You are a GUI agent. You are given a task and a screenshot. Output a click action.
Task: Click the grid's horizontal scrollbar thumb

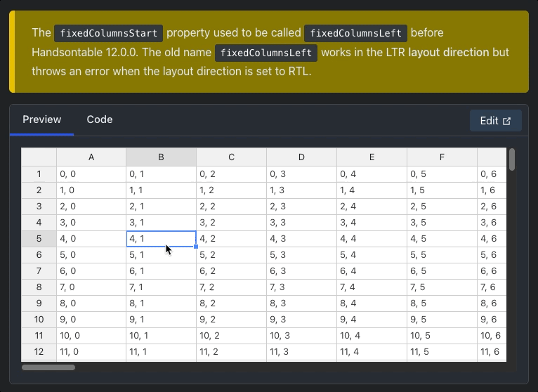point(48,367)
